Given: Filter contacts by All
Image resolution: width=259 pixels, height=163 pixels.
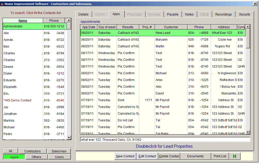Looking at the screenshot, I should coord(10,151).
